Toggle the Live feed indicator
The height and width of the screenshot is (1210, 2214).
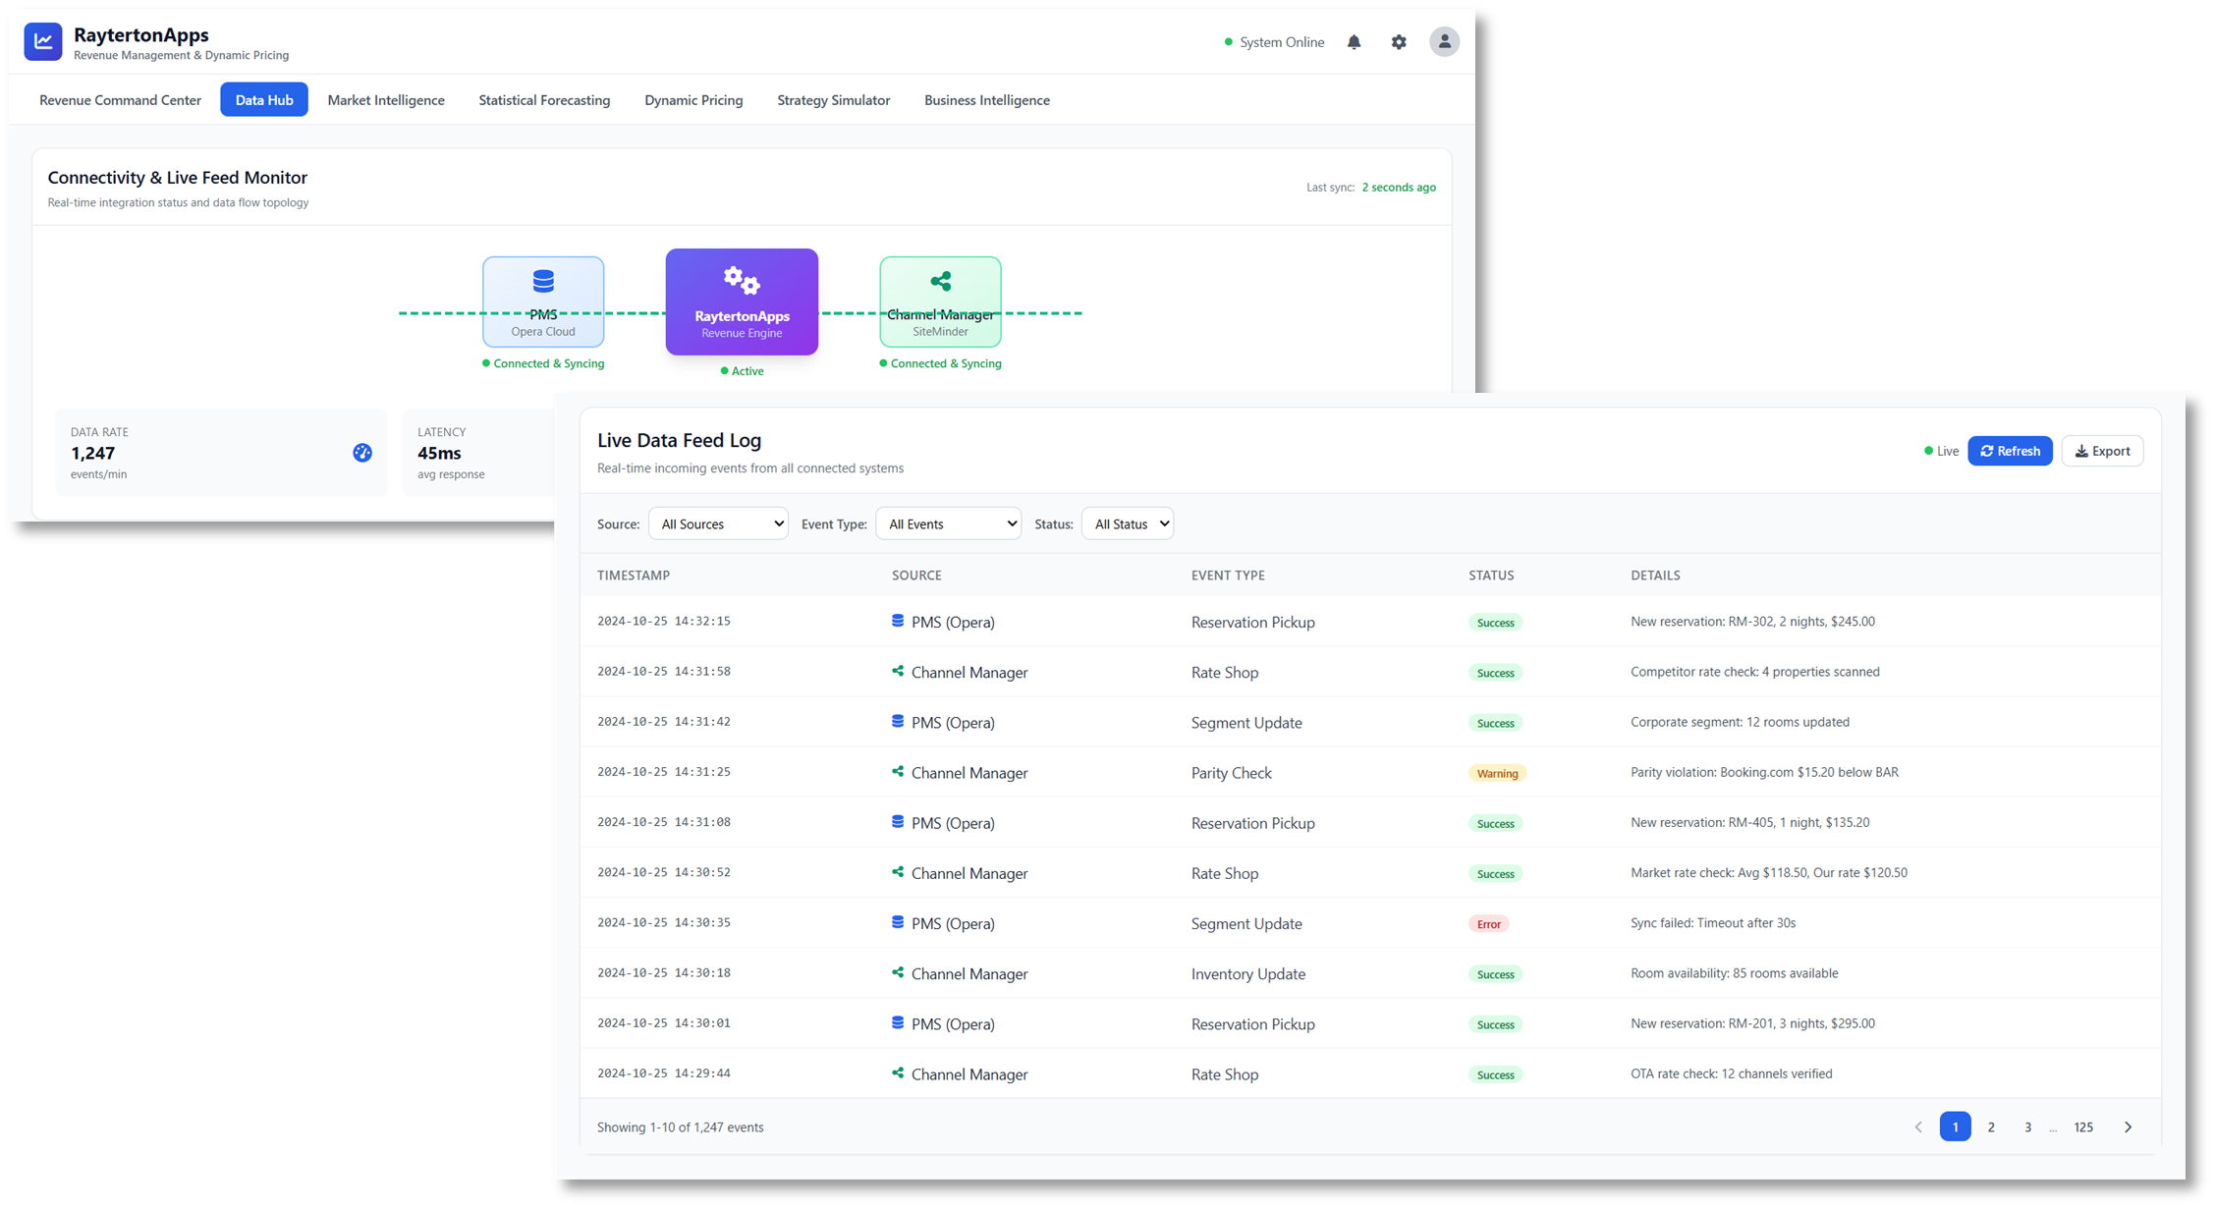click(x=1940, y=450)
